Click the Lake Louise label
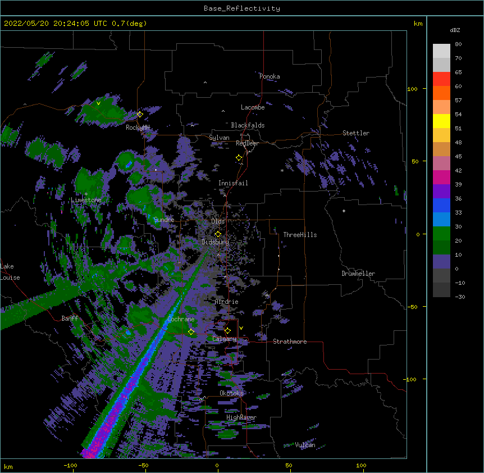The height and width of the screenshot is (473, 484). point(10,272)
